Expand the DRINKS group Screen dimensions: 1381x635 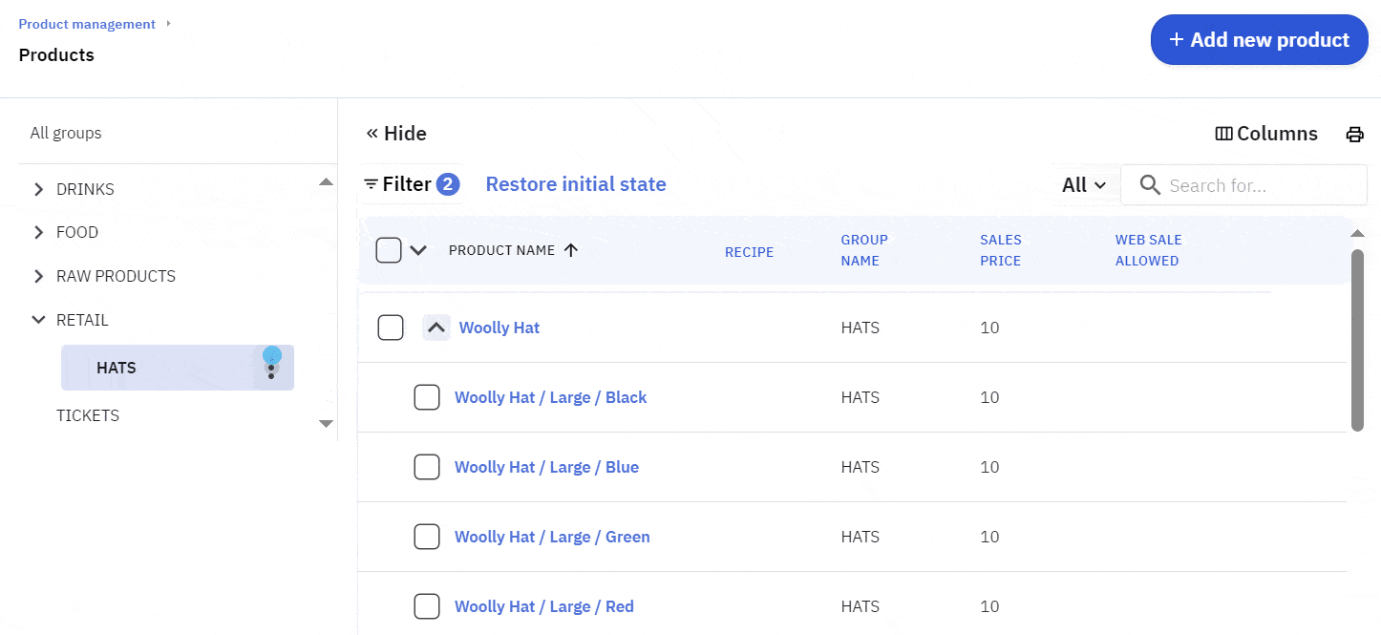point(38,189)
